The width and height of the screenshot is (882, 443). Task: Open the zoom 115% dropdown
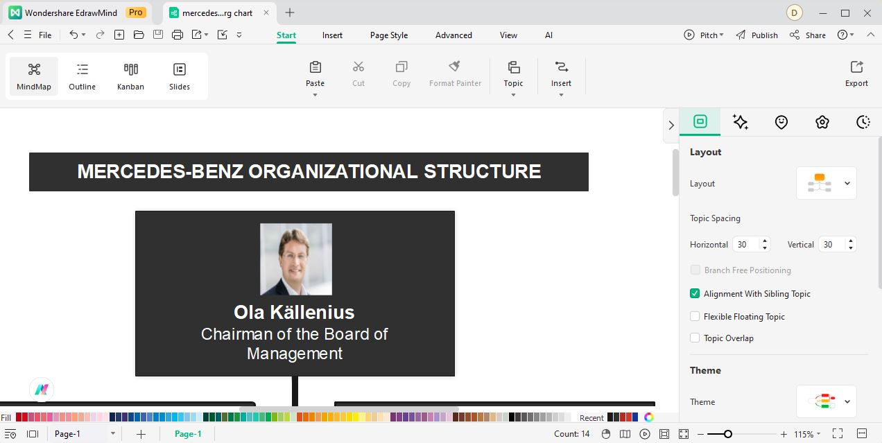(807, 434)
